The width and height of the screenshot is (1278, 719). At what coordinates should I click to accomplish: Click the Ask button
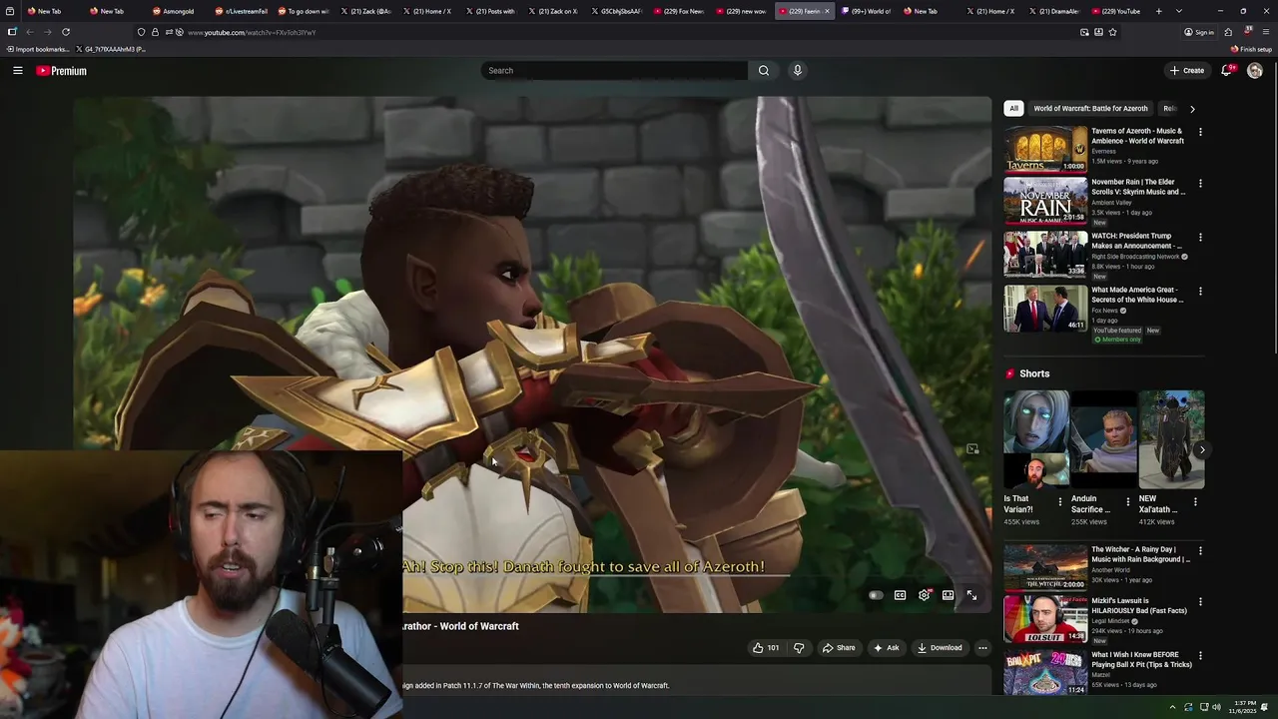[887, 648]
